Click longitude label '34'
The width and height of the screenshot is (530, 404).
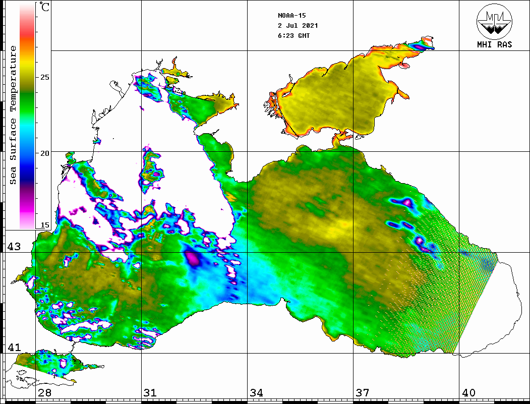pos(256,393)
